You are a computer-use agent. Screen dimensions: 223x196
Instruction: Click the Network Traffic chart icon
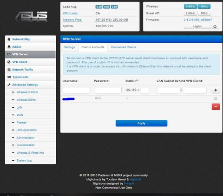pos(9,70)
